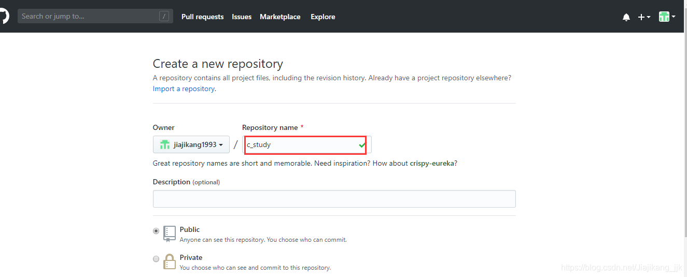Click the Public repository book icon
The height and width of the screenshot is (277, 687).
click(170, 234)
